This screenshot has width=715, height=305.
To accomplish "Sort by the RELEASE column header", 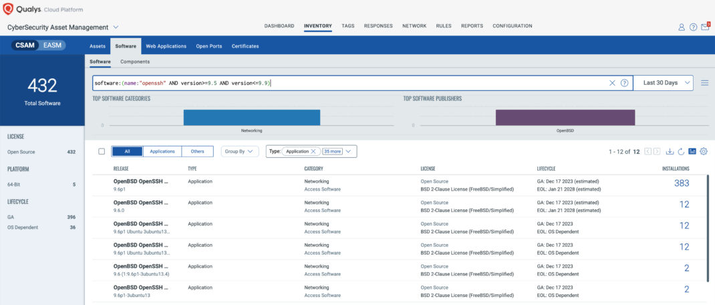I will coord(121,169).
